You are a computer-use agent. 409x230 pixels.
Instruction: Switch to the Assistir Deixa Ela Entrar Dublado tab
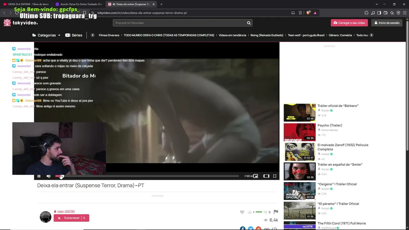coord(79,4)
